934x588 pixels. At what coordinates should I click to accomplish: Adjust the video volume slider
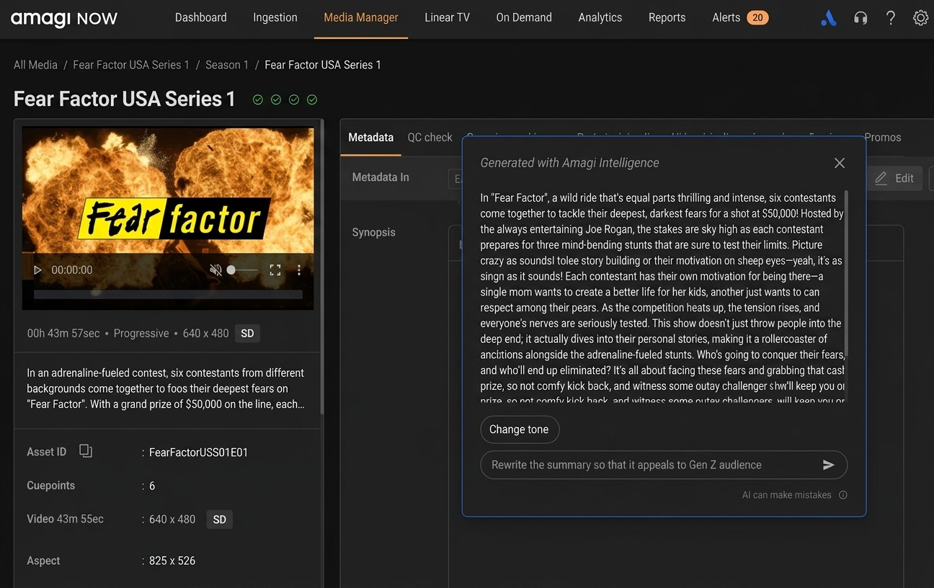point(242,270)
